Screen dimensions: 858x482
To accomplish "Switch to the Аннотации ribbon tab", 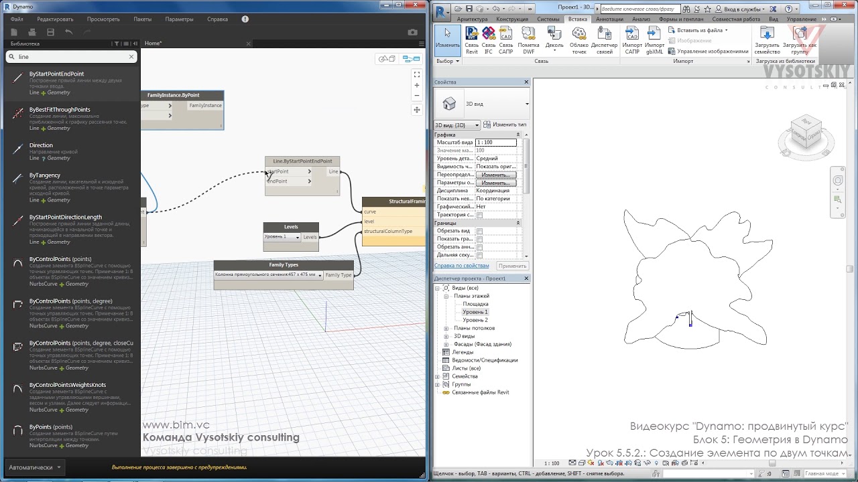I will 609,19.
